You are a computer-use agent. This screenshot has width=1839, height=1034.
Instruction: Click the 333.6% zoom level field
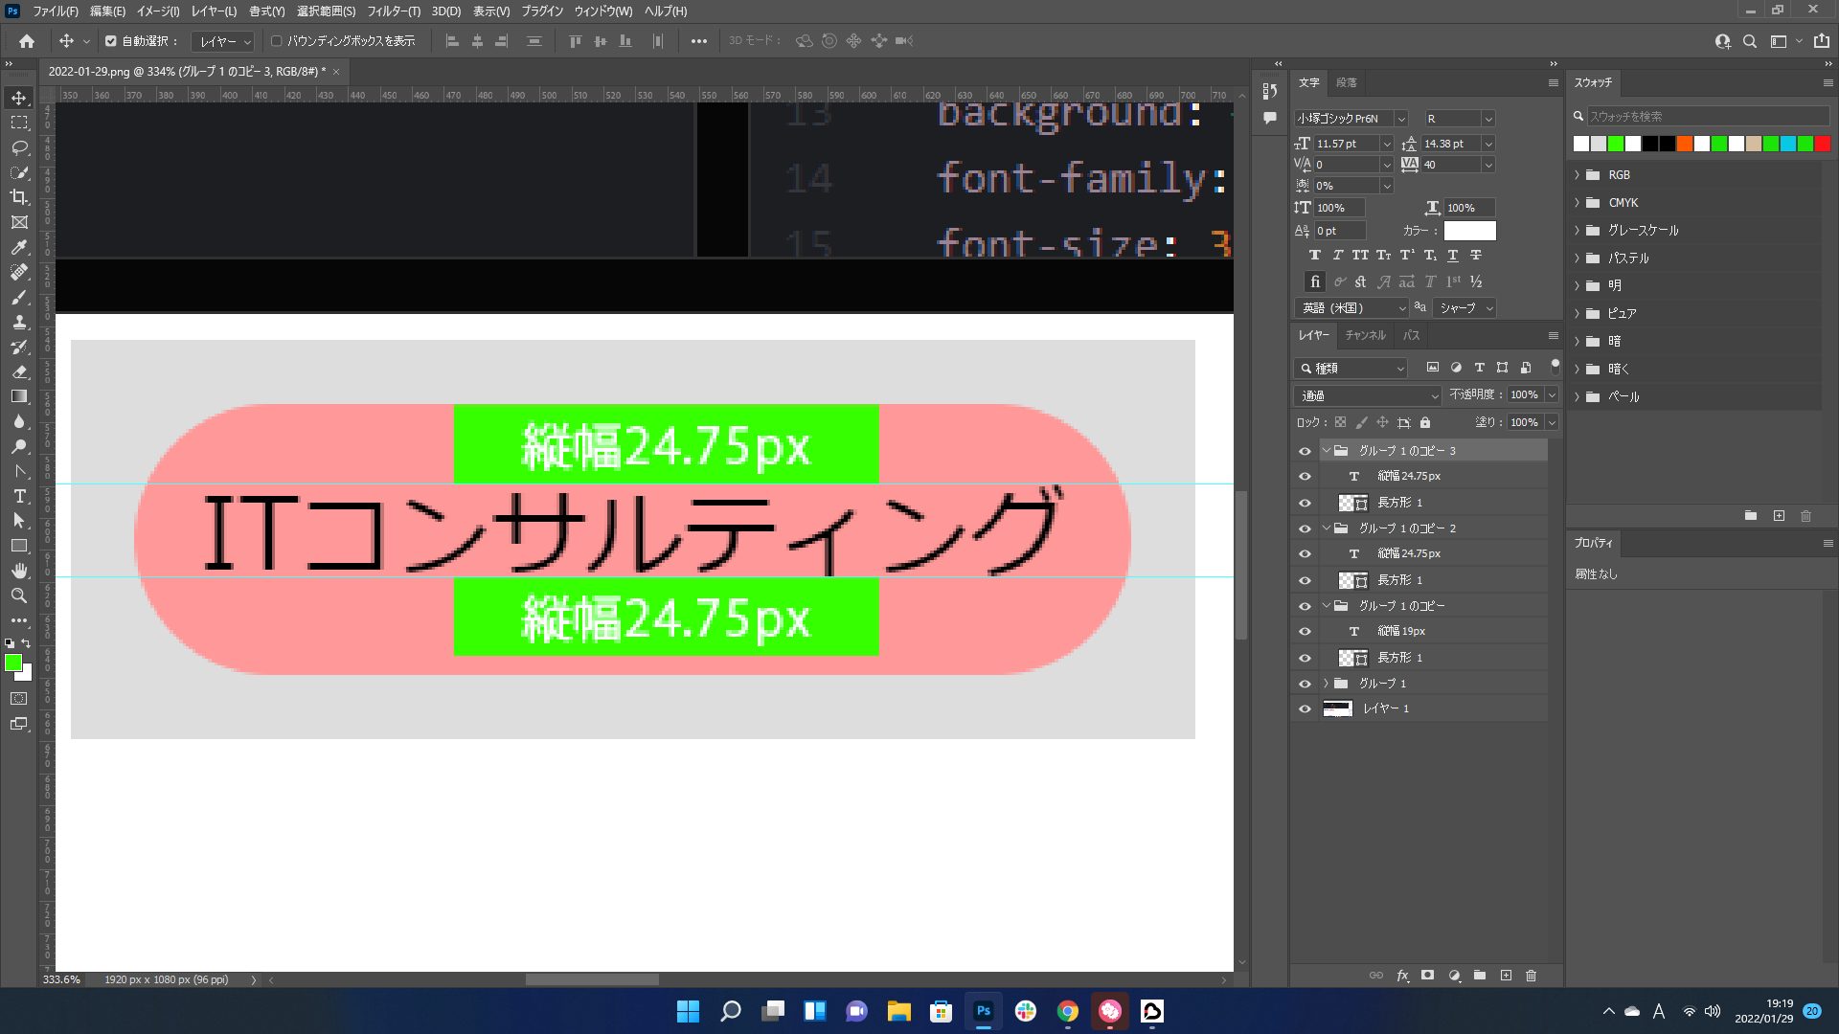tap(61, 979)
